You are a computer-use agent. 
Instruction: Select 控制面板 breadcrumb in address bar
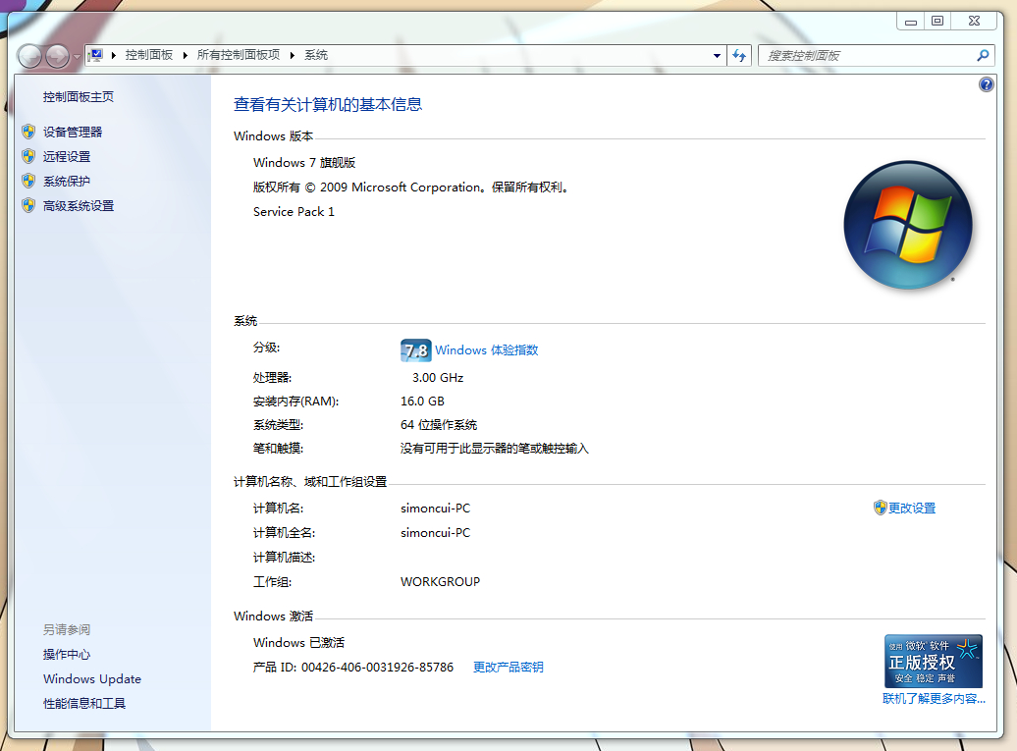[x=148, y=55]
